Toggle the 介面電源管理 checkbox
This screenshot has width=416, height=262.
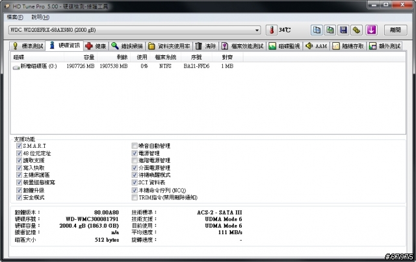click(x=135, y=168)
